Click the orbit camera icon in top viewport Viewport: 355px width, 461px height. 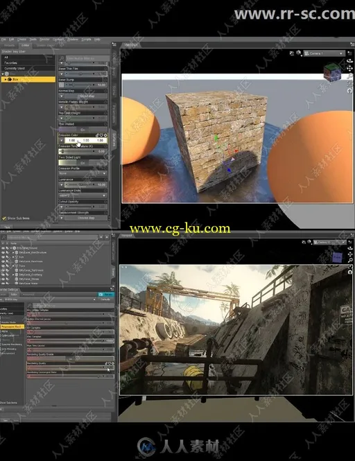click(349, 61)
